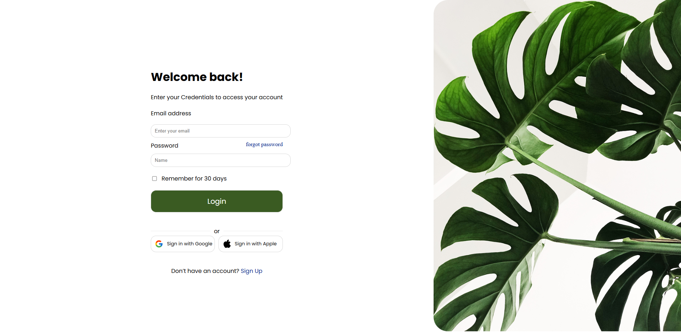The height and width of the screenshot is (332, 681).
Task: Click the 'Don't have an account?' text
Action: (205, 271)
